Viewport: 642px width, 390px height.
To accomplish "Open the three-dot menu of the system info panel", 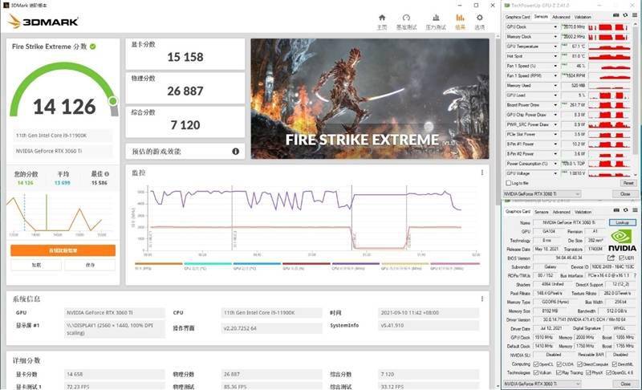I will coord(482,299).
